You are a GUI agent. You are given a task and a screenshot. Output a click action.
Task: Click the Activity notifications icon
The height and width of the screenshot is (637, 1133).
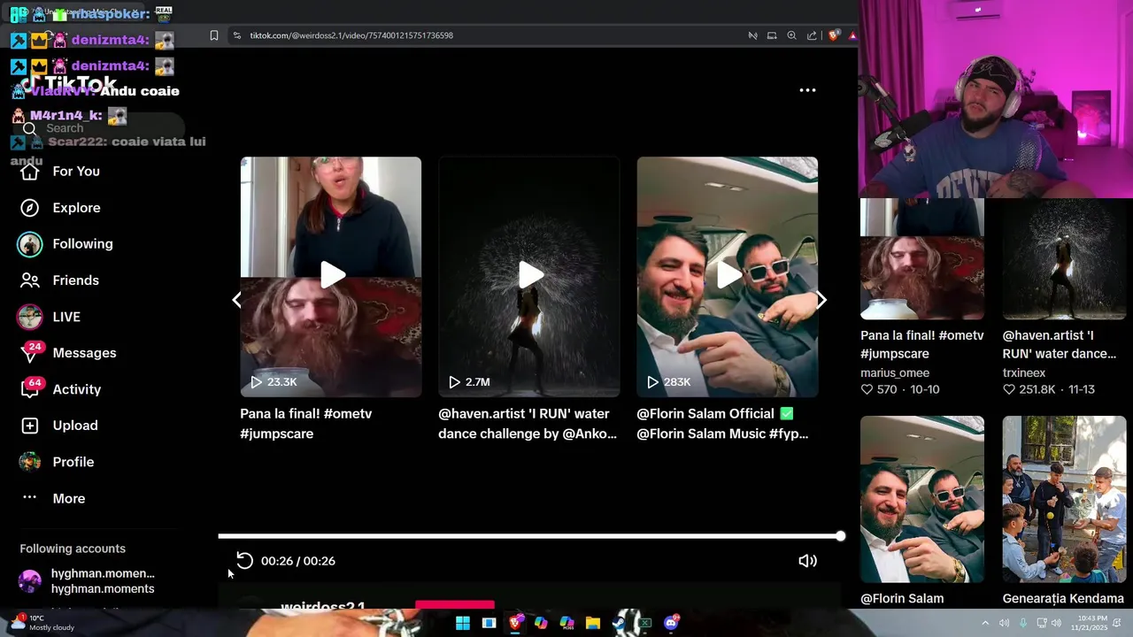pyautogui.click(x=30, y=389)
